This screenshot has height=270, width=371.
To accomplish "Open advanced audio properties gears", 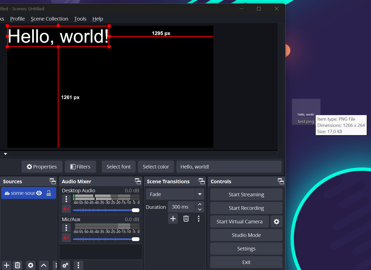I will [65, 265].
